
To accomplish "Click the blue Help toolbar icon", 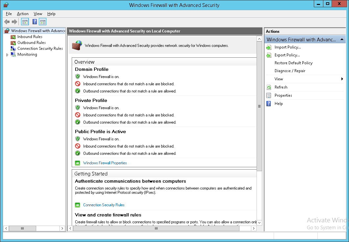I will click(35, 22).
